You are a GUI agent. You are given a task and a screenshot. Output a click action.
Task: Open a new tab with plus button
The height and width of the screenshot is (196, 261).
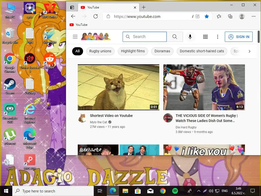tap(143, 7)
